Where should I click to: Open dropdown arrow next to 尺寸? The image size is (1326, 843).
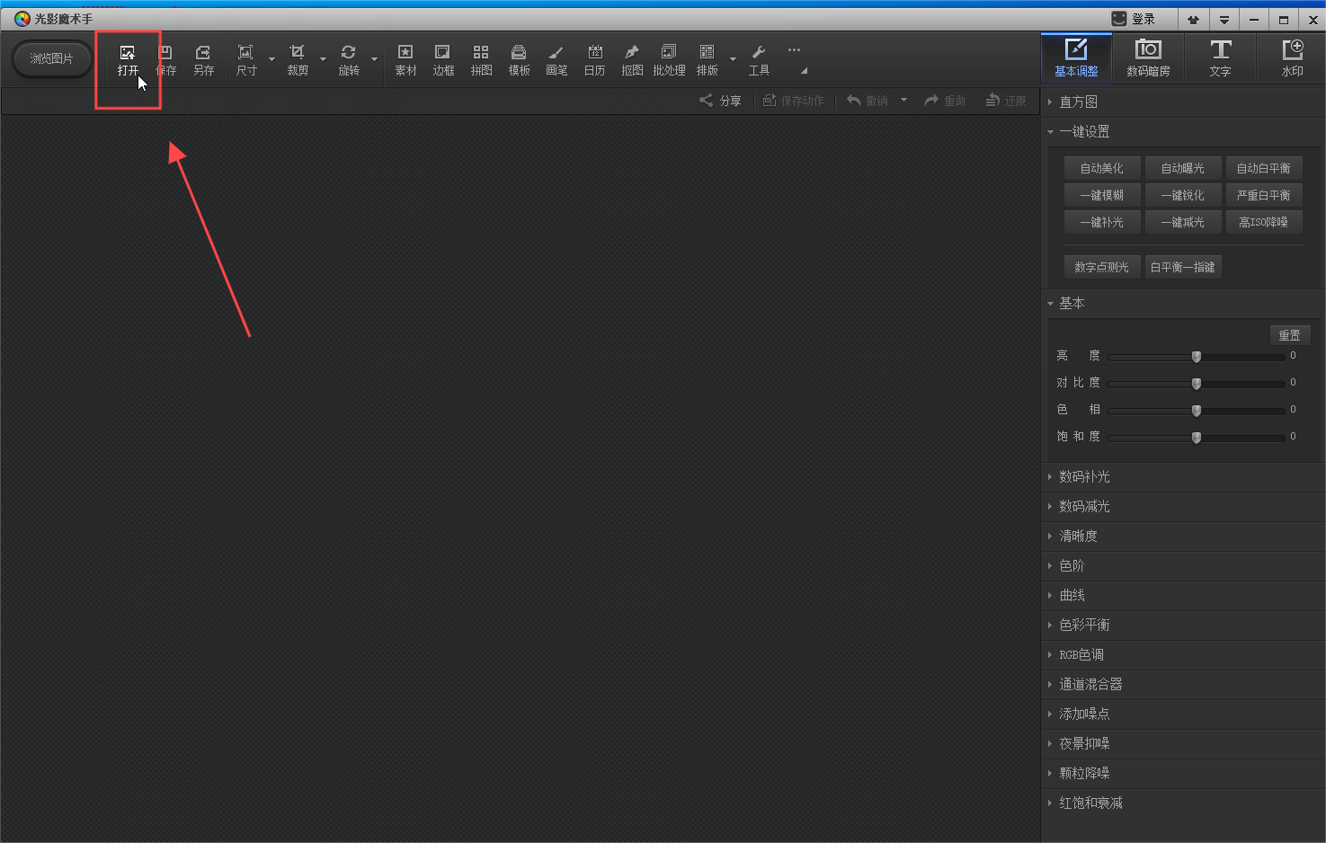click(271, 60)
